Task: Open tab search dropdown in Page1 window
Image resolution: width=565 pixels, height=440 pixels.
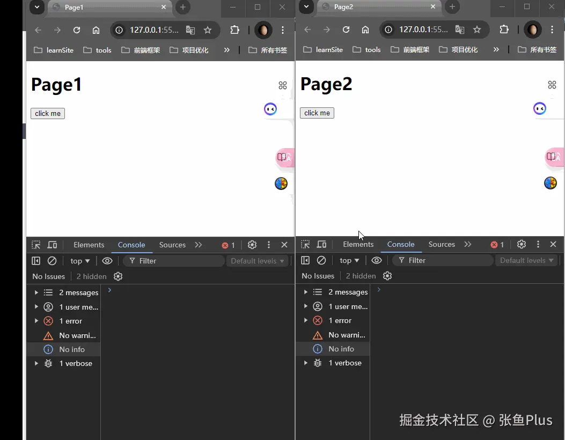Action: coord(37,7)
